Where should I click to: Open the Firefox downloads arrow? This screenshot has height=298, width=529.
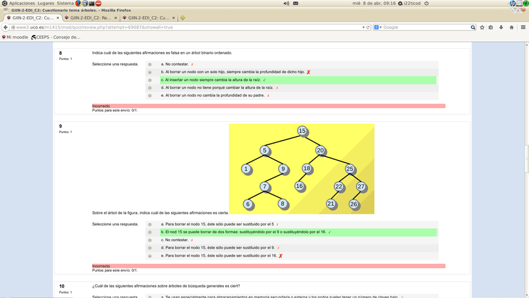pos(501,27)
